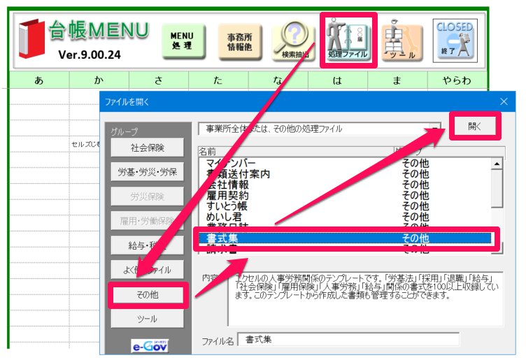The height and width of the screenshot is (360, 526).
Task: Click the 内容 description text box
Action: pyautogui.click(x=366, y=299)
